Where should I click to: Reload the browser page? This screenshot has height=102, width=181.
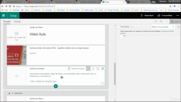point(10,6)
